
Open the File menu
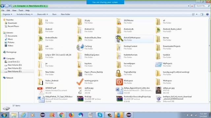click(3, 10)
